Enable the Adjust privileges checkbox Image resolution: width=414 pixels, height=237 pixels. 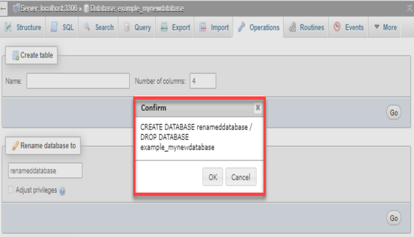[x=11, y=190]
